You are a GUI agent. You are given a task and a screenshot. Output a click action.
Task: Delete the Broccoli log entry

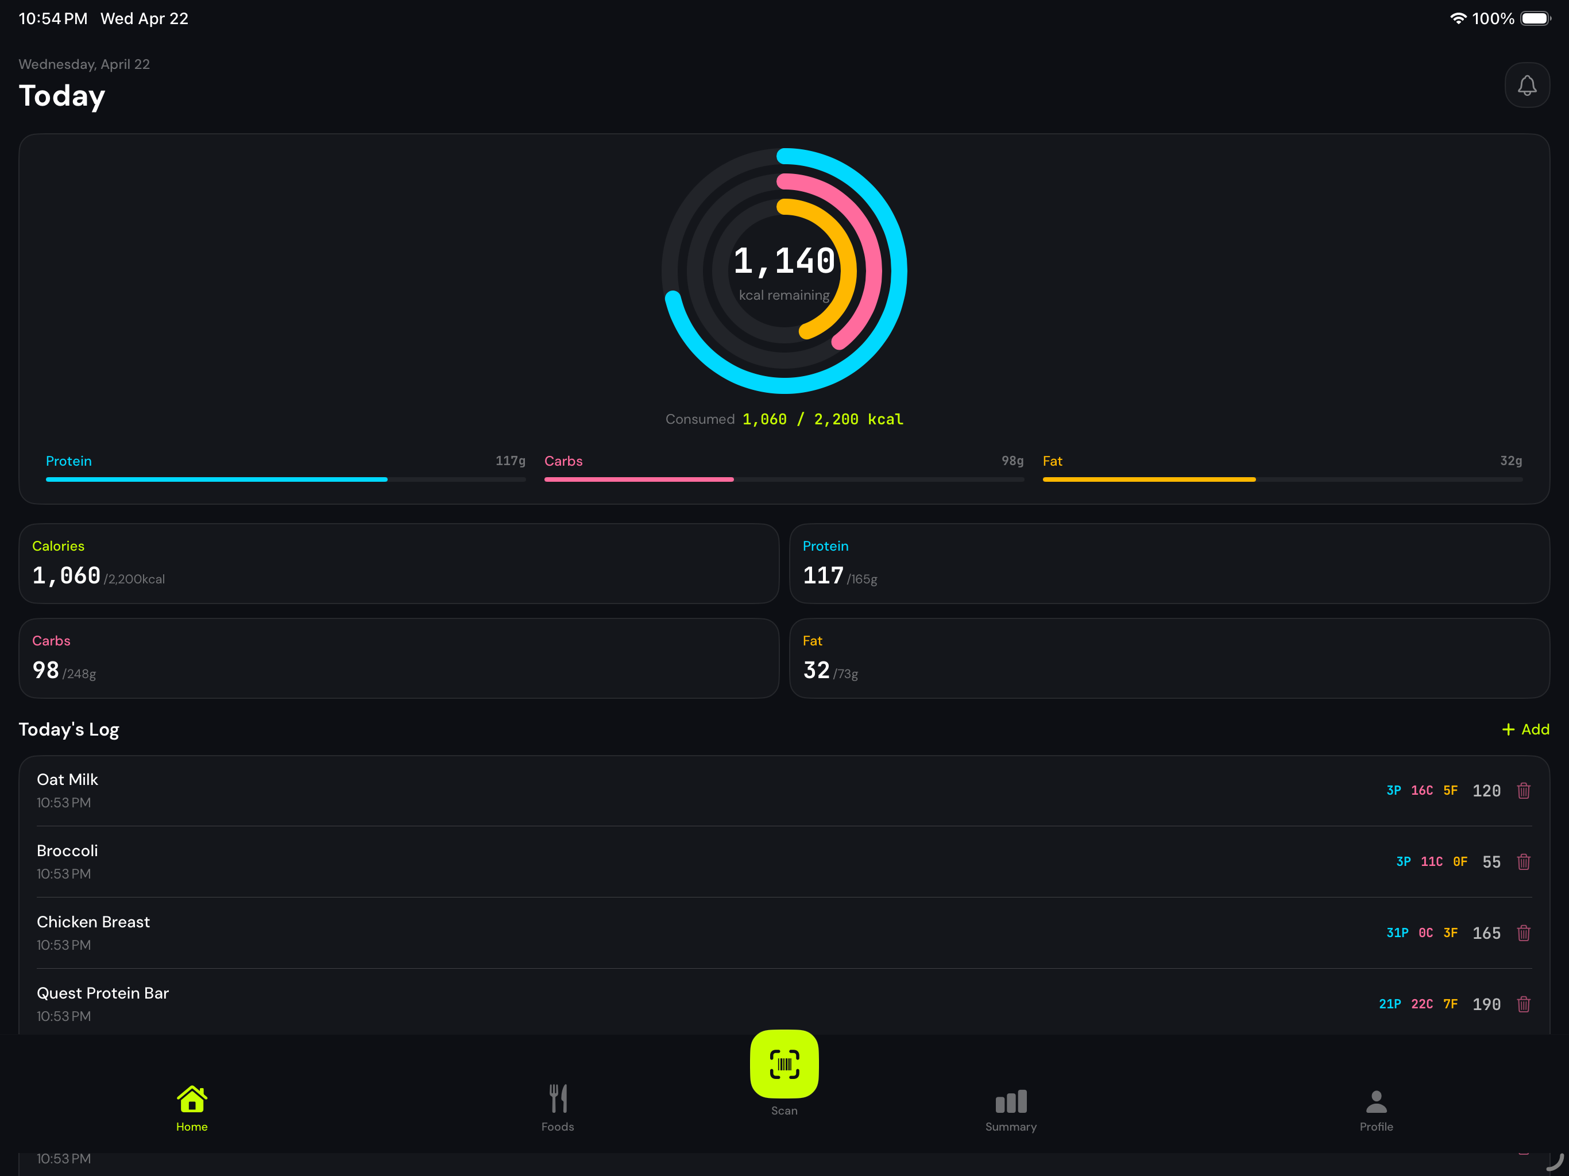coord(1524,862)
